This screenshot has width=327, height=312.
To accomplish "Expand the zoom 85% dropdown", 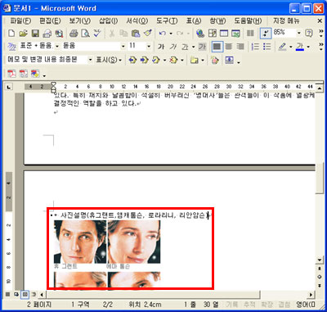I will 299,34.
